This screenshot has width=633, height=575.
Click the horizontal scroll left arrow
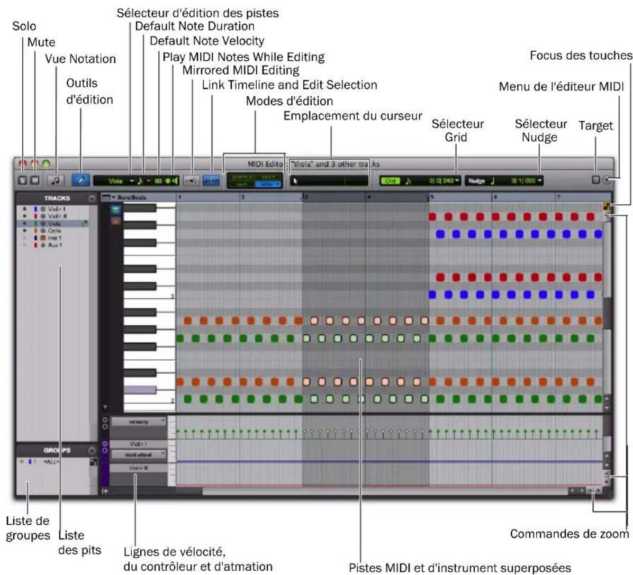(x=573, y=490)
